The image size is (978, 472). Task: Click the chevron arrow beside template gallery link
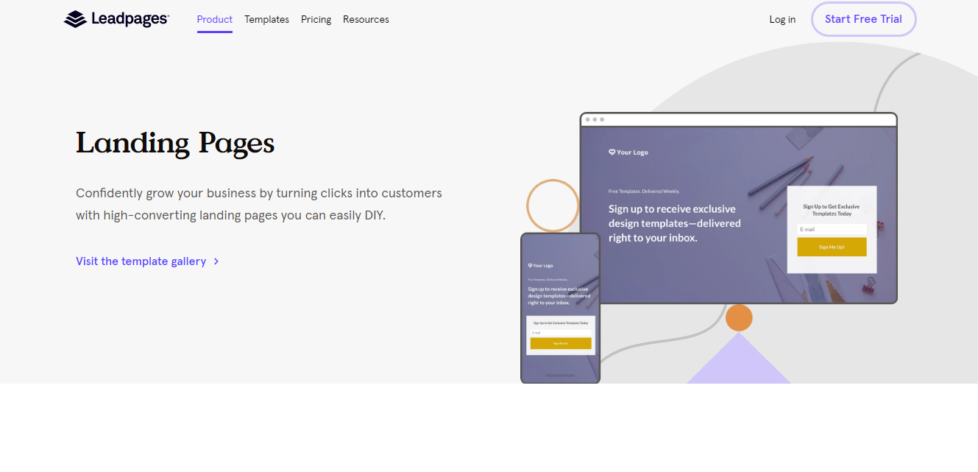[216, 261]
